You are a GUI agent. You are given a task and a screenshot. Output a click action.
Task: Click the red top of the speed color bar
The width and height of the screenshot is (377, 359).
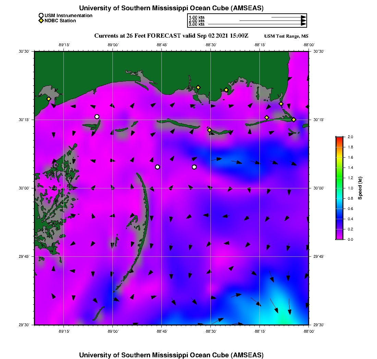pyautogui.click(x=339, y=138)
